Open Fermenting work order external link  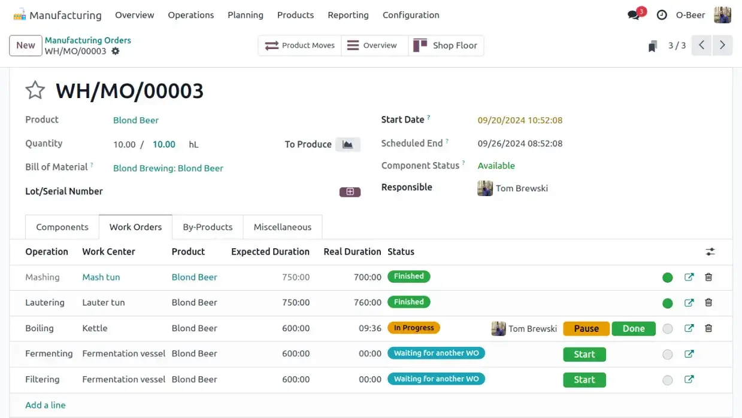[689, 354]
